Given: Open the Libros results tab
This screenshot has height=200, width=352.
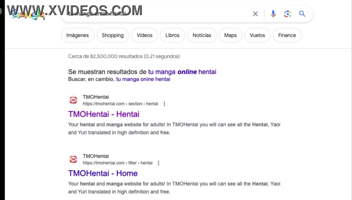Looking at the screenshot, I should [x=172, y=35].
